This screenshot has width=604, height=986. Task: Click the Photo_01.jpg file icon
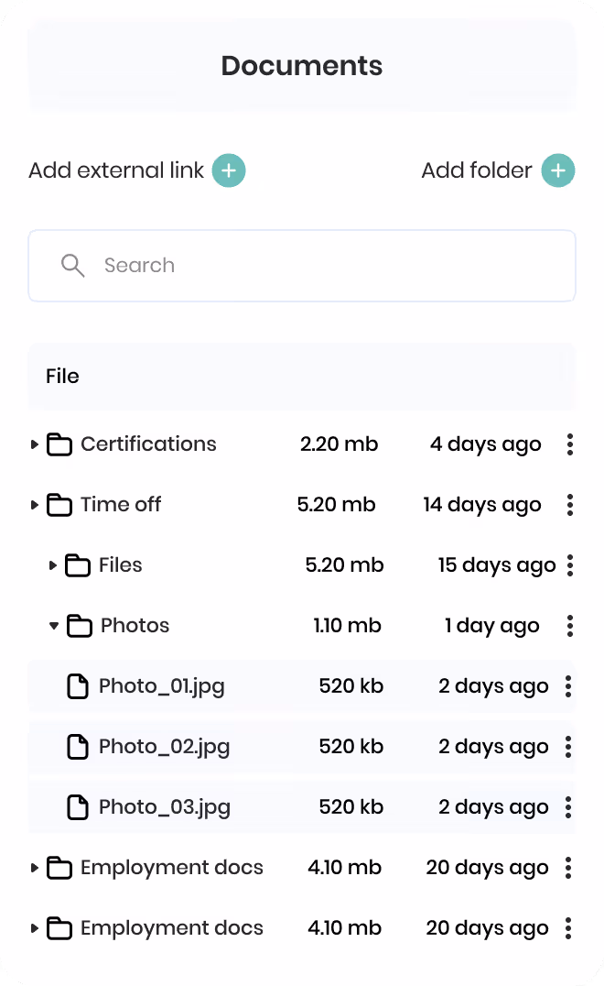click(x=78, y=686)
